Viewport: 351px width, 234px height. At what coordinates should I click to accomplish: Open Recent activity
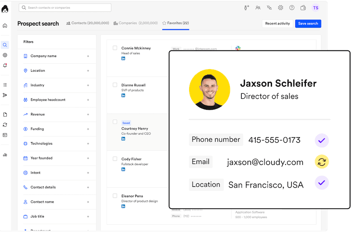click(x=277, y=24)
